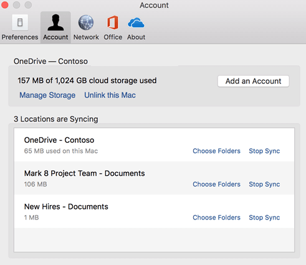Click the Unlink this Mac link
306x265 pixels.
tap(110, 95)
